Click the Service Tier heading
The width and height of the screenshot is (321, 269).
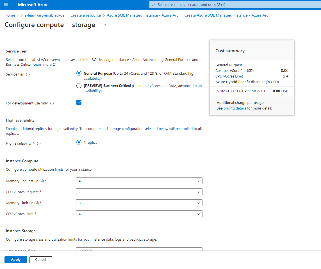(16, 51)
